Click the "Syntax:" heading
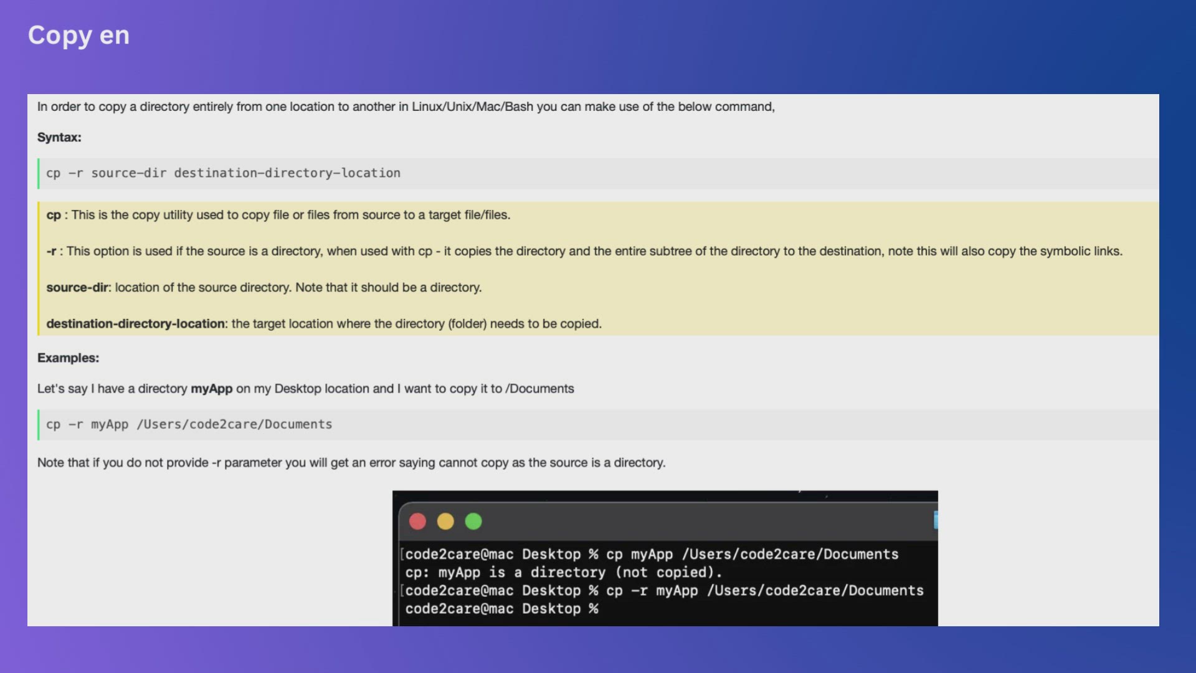 click(x=59, y=137)
